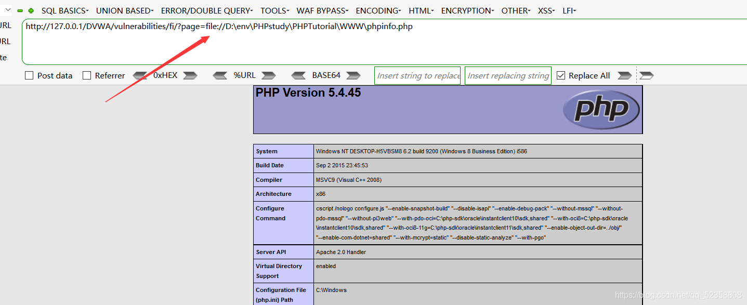Enable the Post data checkbox
The height and width of the screenshot is (305, 747).
(30, 75)
